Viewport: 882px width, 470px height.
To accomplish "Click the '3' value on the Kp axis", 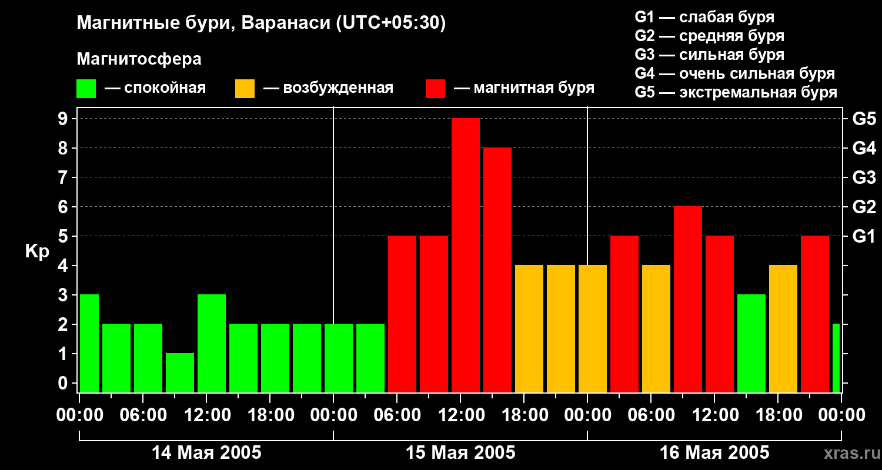I will 64,296.
